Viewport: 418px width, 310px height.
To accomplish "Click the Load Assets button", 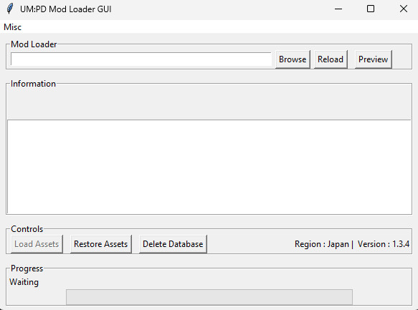I will (x=37, y=244).
